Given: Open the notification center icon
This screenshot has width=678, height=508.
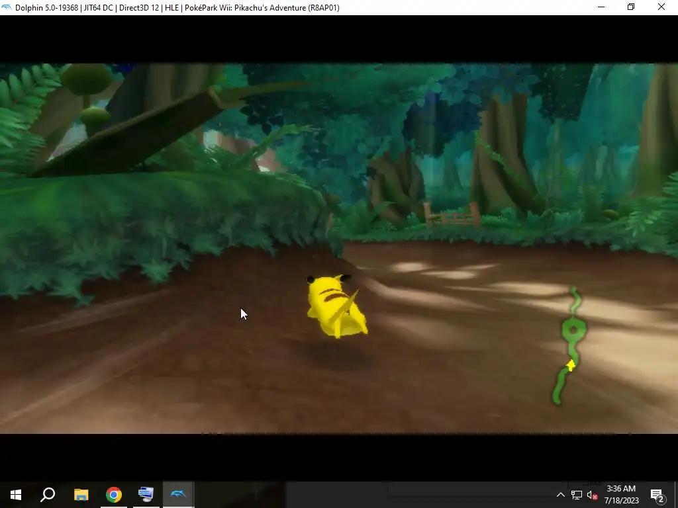Looking at the screenshot, I should coord(657,495).
